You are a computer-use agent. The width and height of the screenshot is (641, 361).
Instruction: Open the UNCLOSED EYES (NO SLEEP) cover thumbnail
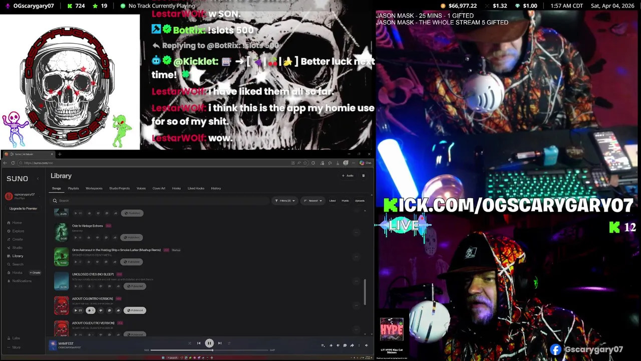click(61, 281)
